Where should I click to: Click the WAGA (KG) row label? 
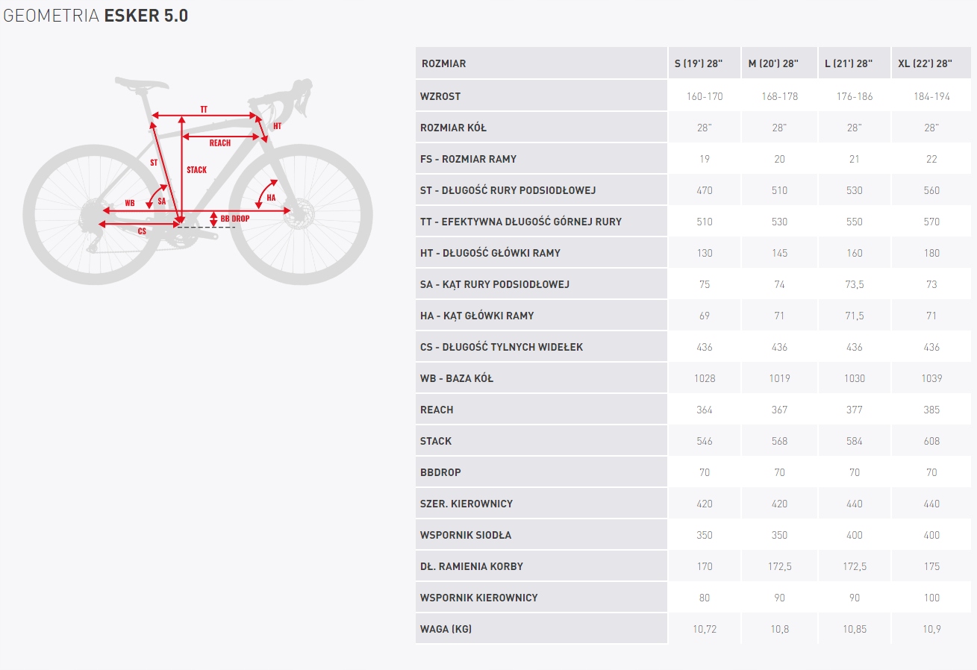click(x=446, y=629)
